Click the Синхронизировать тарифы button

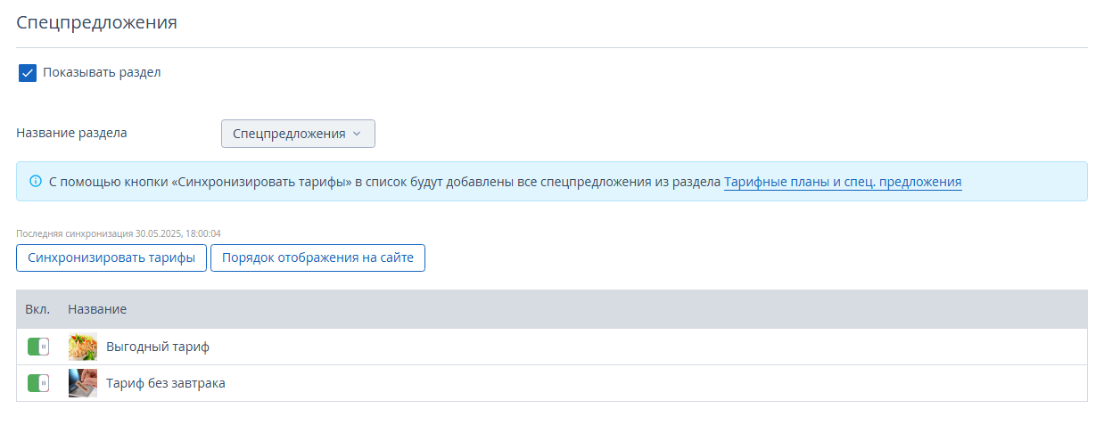(111, 258)
